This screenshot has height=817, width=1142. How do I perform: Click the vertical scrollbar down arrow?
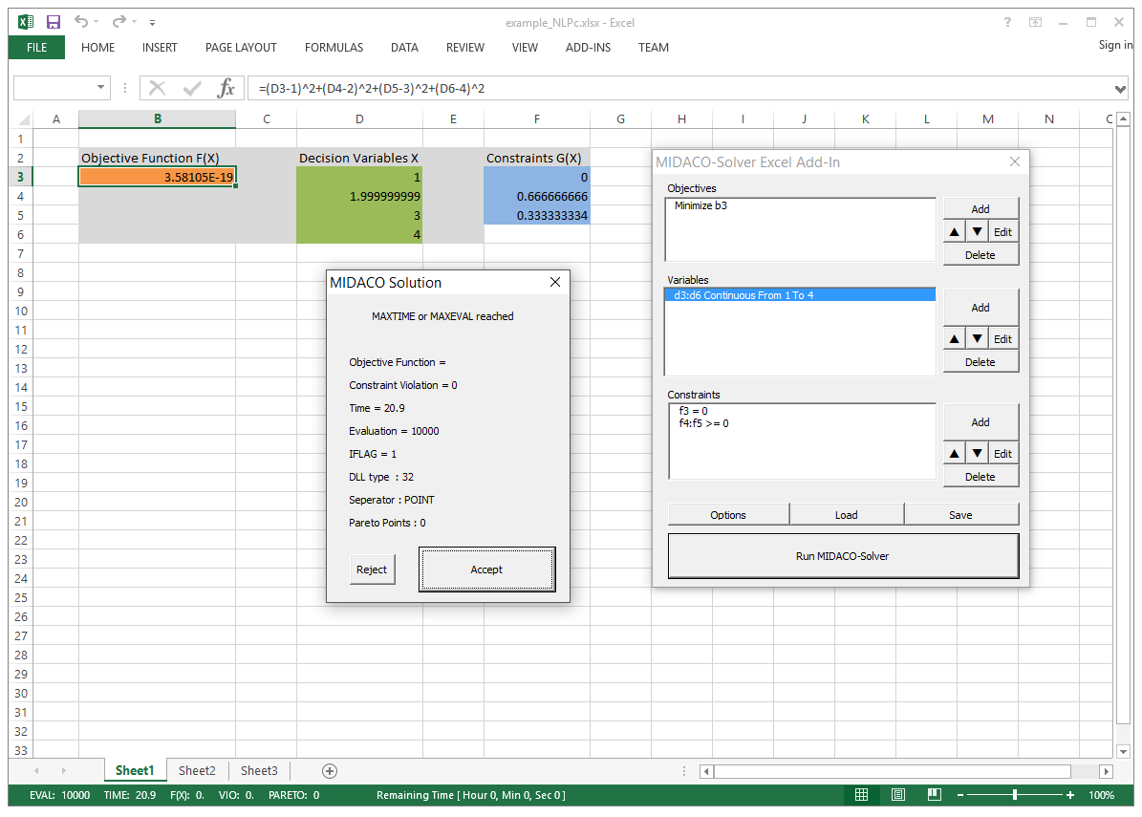tap(1123, 751)
